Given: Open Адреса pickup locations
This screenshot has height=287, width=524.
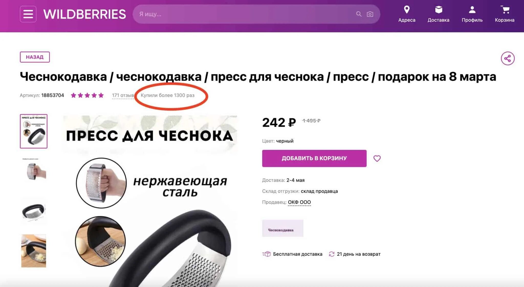Looking at the screenshot, I should click(407, 14).
